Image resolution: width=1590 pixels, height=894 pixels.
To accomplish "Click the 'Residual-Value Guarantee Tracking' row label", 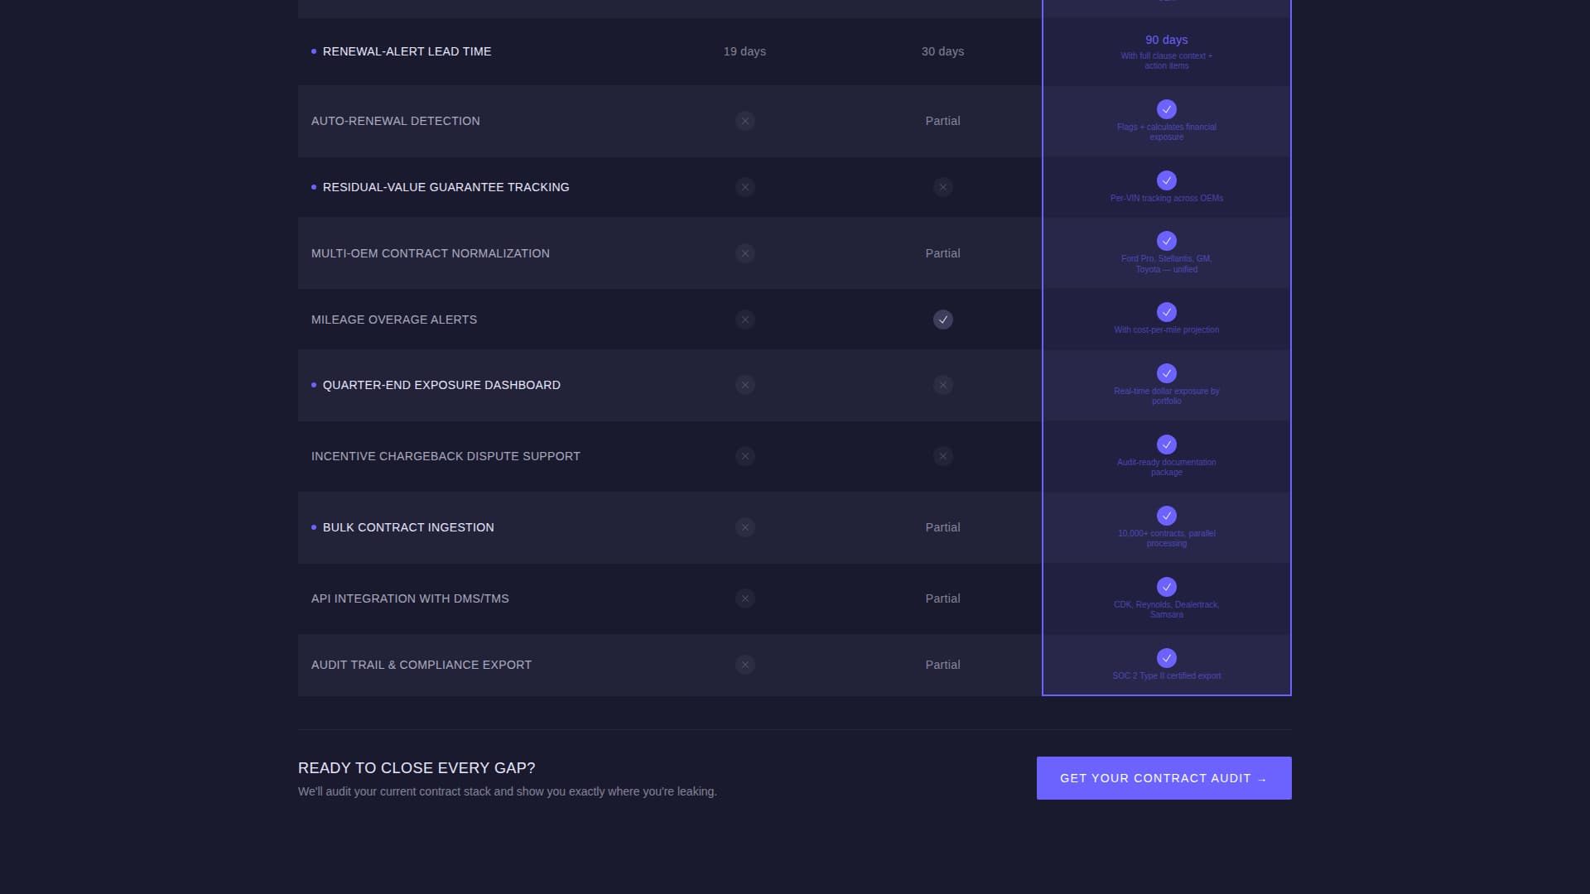I will click(x=446, y=187).
